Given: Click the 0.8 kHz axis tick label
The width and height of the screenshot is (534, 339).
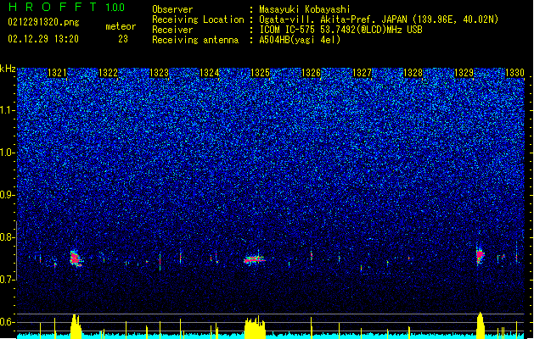Looking at the screenshot, I should click(8, 237).
